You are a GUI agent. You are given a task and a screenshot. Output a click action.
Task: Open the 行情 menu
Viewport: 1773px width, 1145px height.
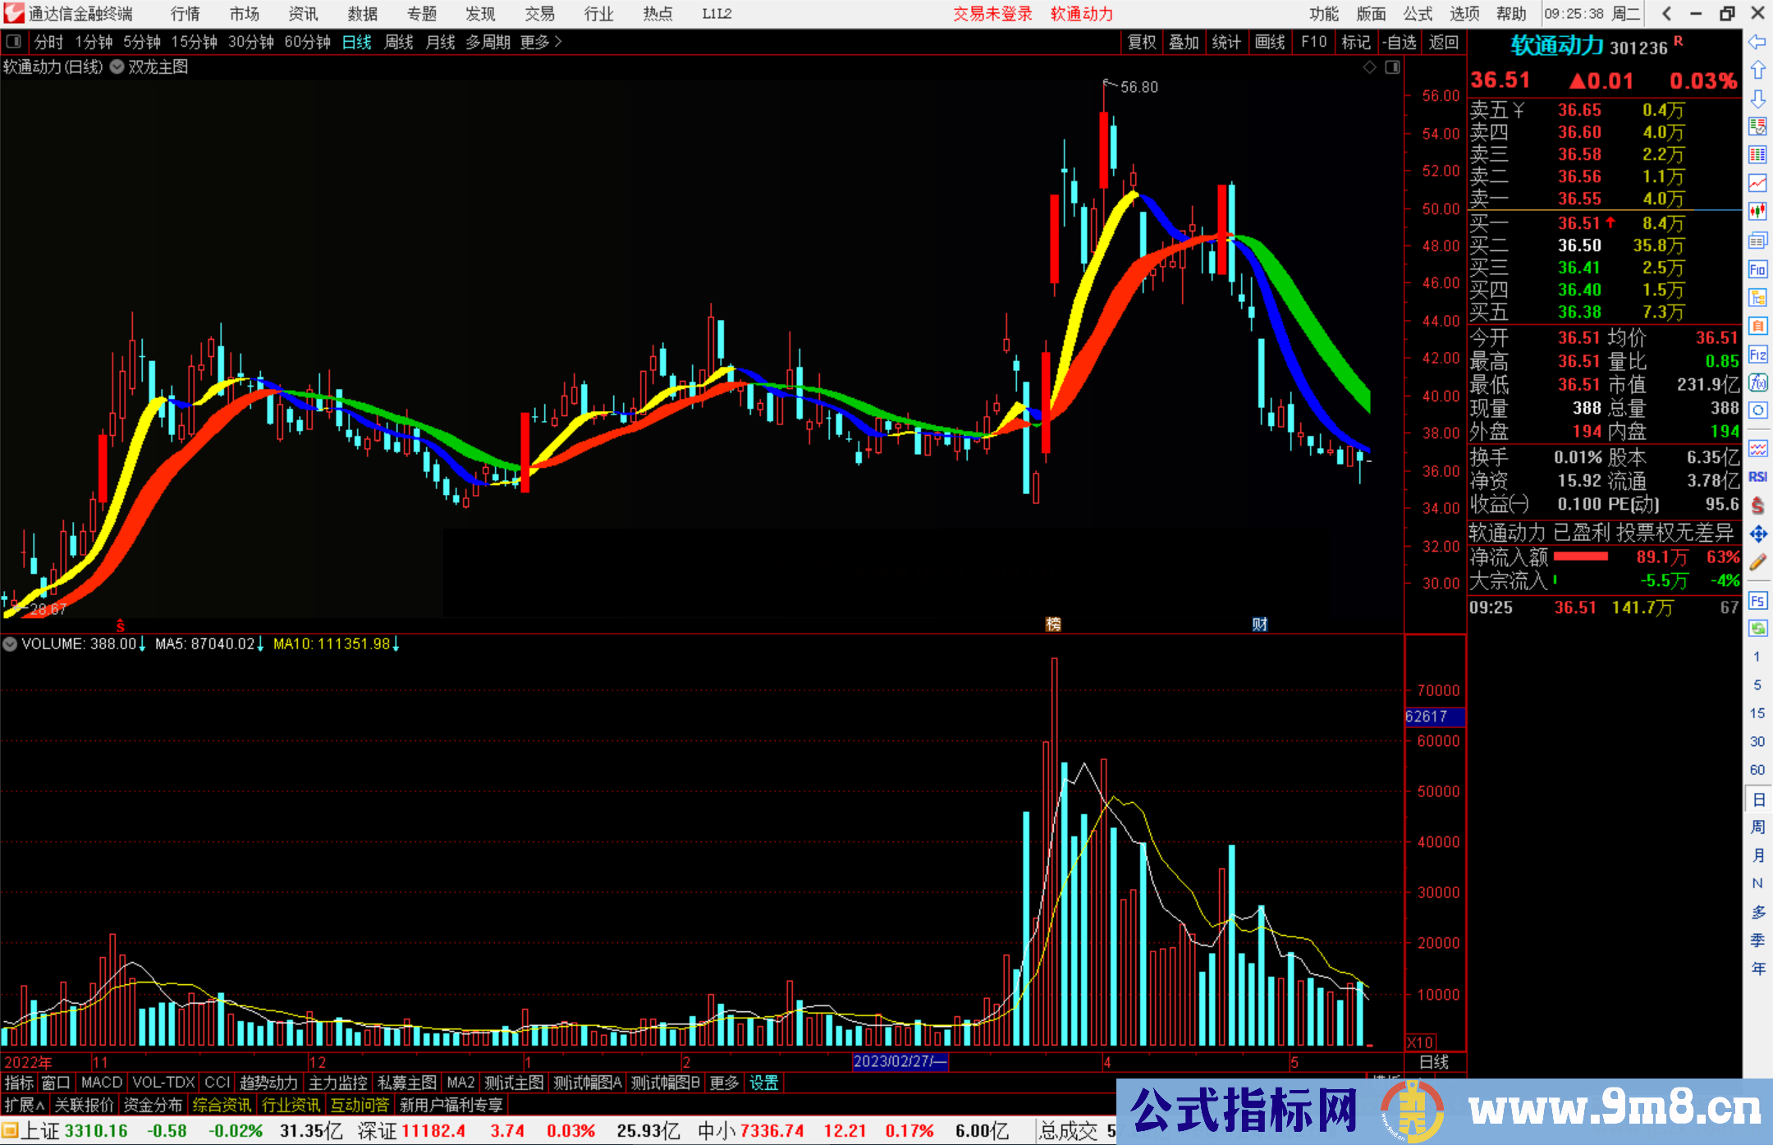pos(186,14)
